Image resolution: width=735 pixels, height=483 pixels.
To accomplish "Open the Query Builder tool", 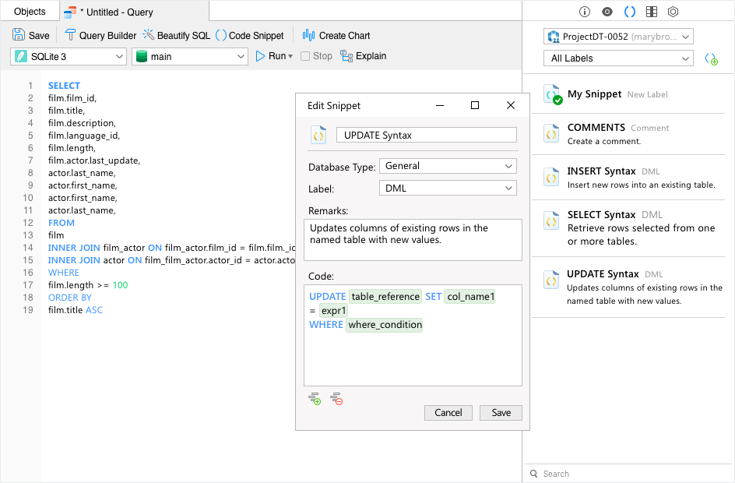I will pos(100,35).
